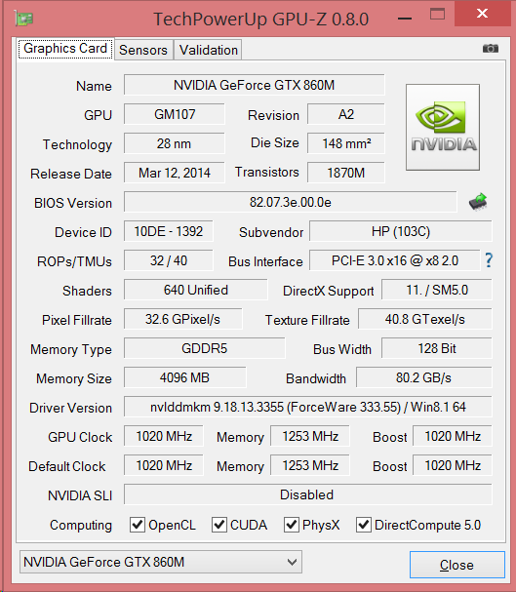Click the NVIDIA SLI Disabled field
This screenshot has width=516, height=592.
308,494
